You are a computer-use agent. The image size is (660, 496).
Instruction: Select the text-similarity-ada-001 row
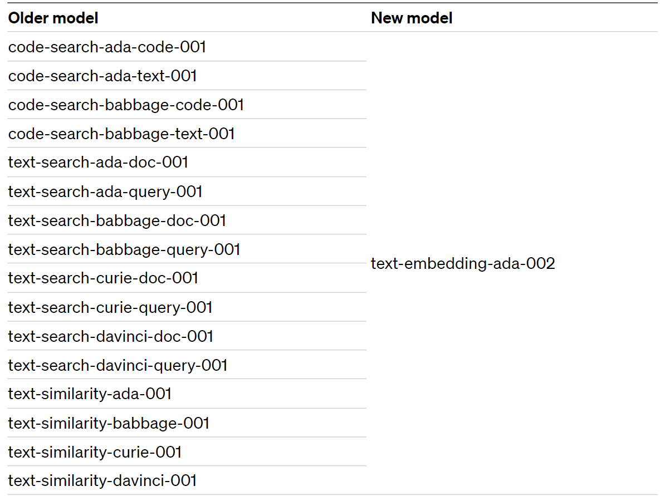90,394
